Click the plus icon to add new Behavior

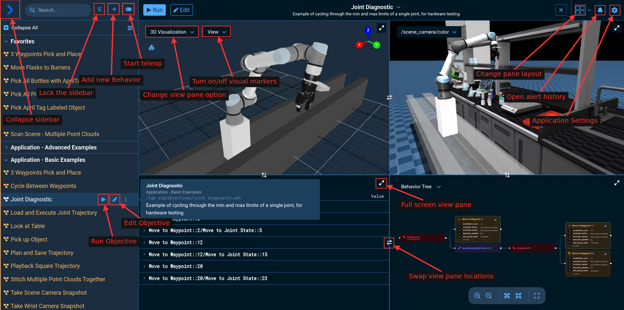point(114,9)
